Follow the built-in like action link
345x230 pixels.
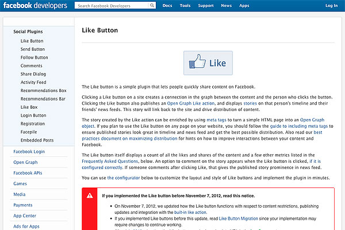tap(190, 212)
